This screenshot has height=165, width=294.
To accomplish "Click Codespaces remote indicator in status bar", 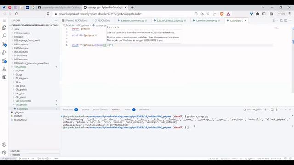I will (9, 159).
